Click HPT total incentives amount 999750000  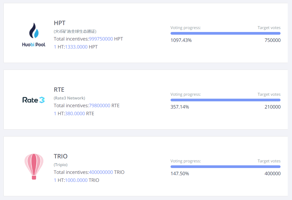101,39
